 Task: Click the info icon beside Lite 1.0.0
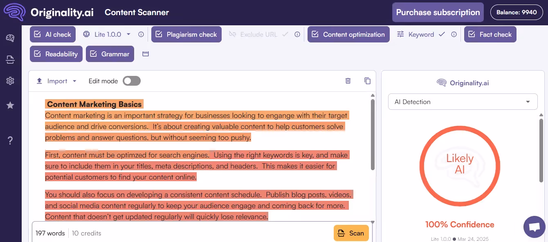pos(141,35)
